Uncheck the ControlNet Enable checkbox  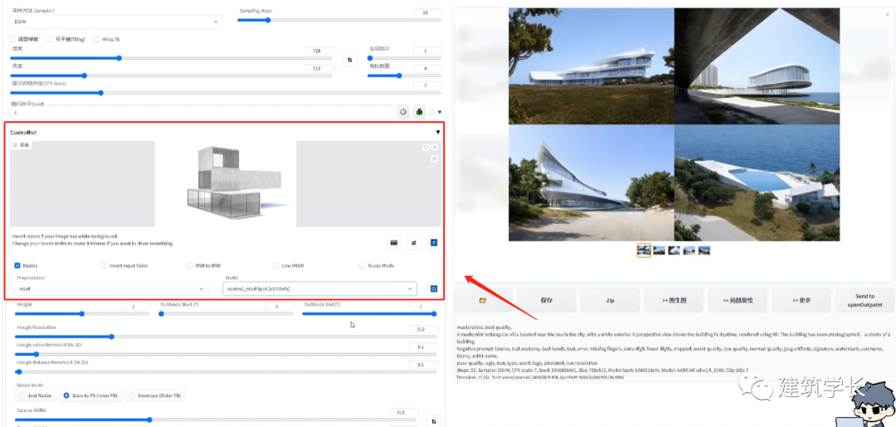[x=17, y=265]
